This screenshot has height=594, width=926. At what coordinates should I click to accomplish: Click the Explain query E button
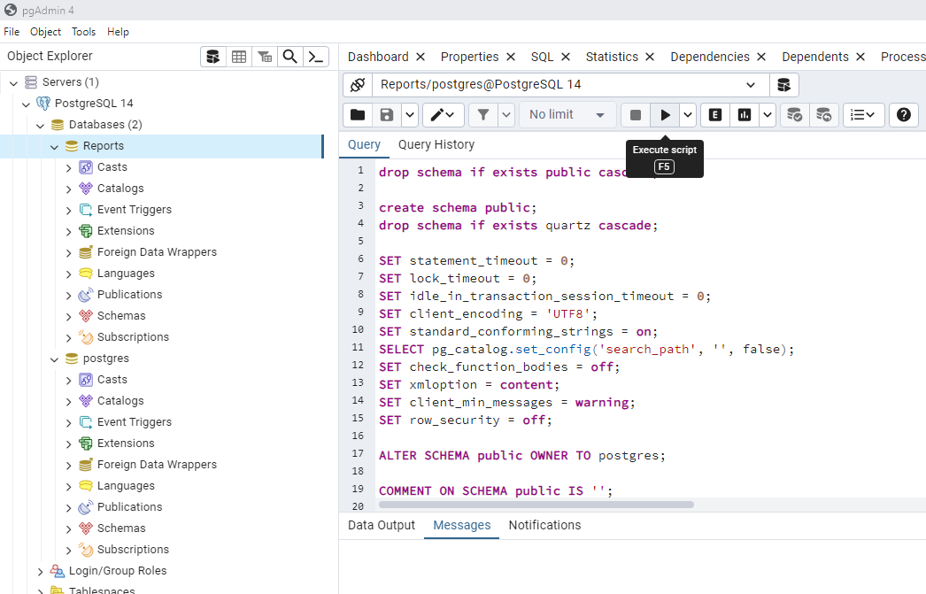[x=714, y=115]
